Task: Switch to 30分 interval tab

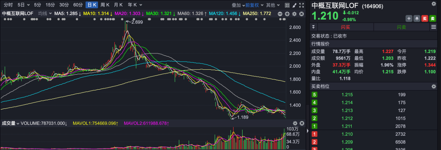Action: [64, 5]
